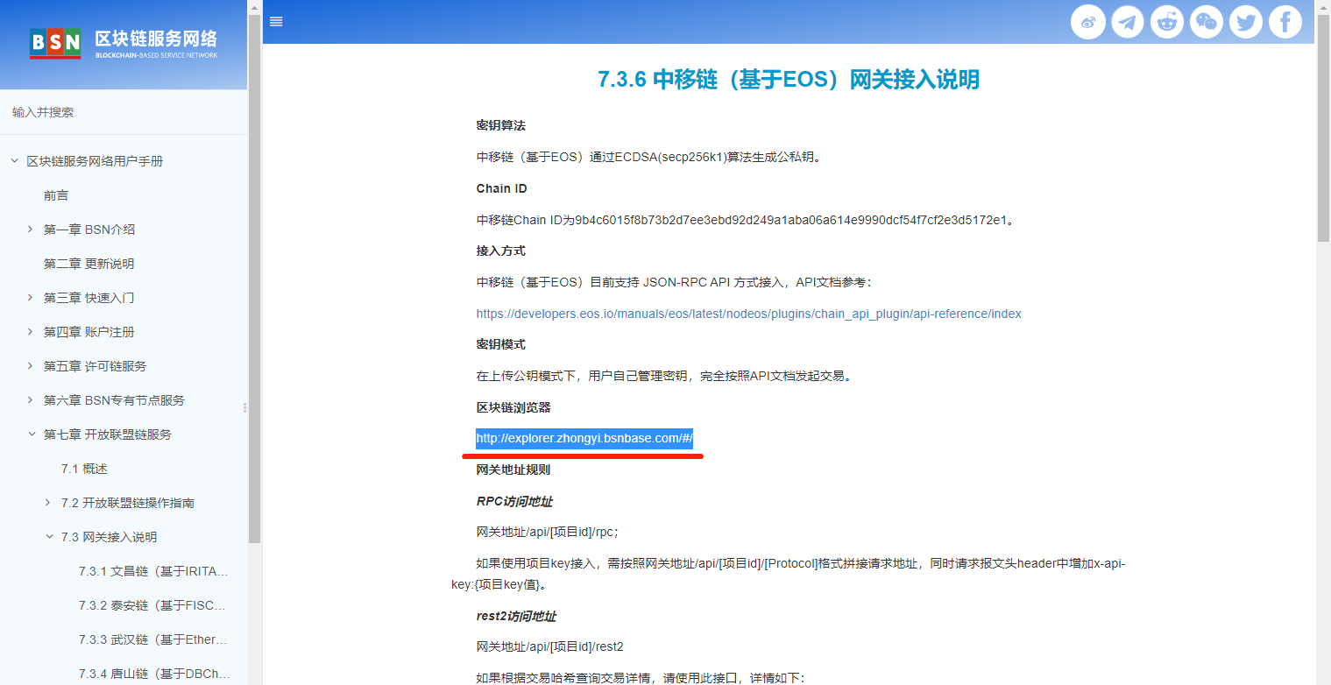Select 第三章 快速入门 label
Viewport: 1331px width, 685px height.
(x=89, y=298)
